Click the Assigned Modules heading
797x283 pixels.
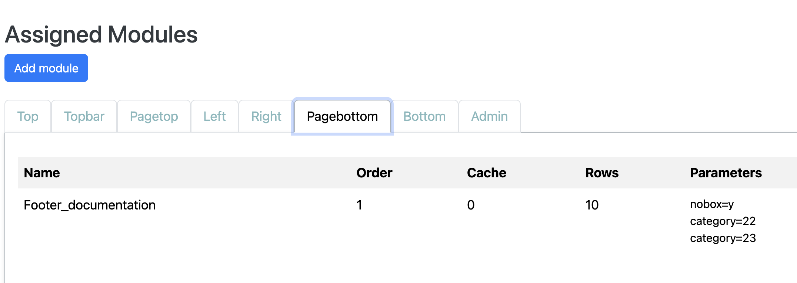tap(101, 34)
